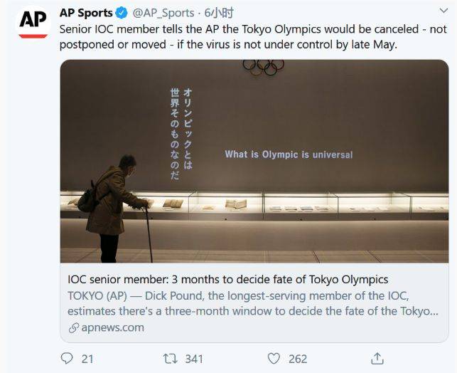
Task: Click the Olympic rings at the photo's top
Action: point(264,68)
